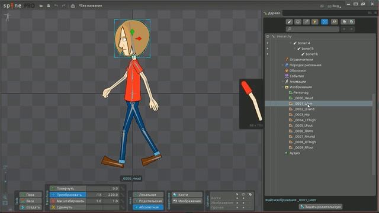This screenshot has height=213, width=379.
Task: Toggle bones filter icon in tree toolbar
Action: click(x=290, y=22)
